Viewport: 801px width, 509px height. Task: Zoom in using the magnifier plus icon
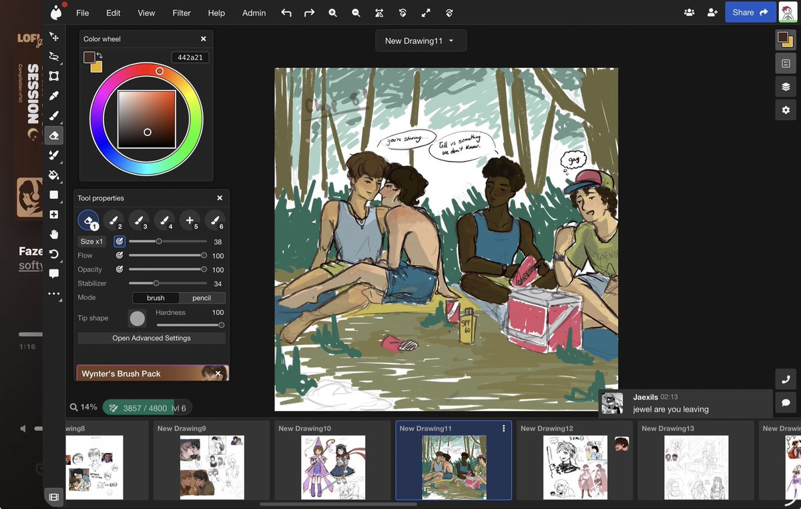point(332,13)
